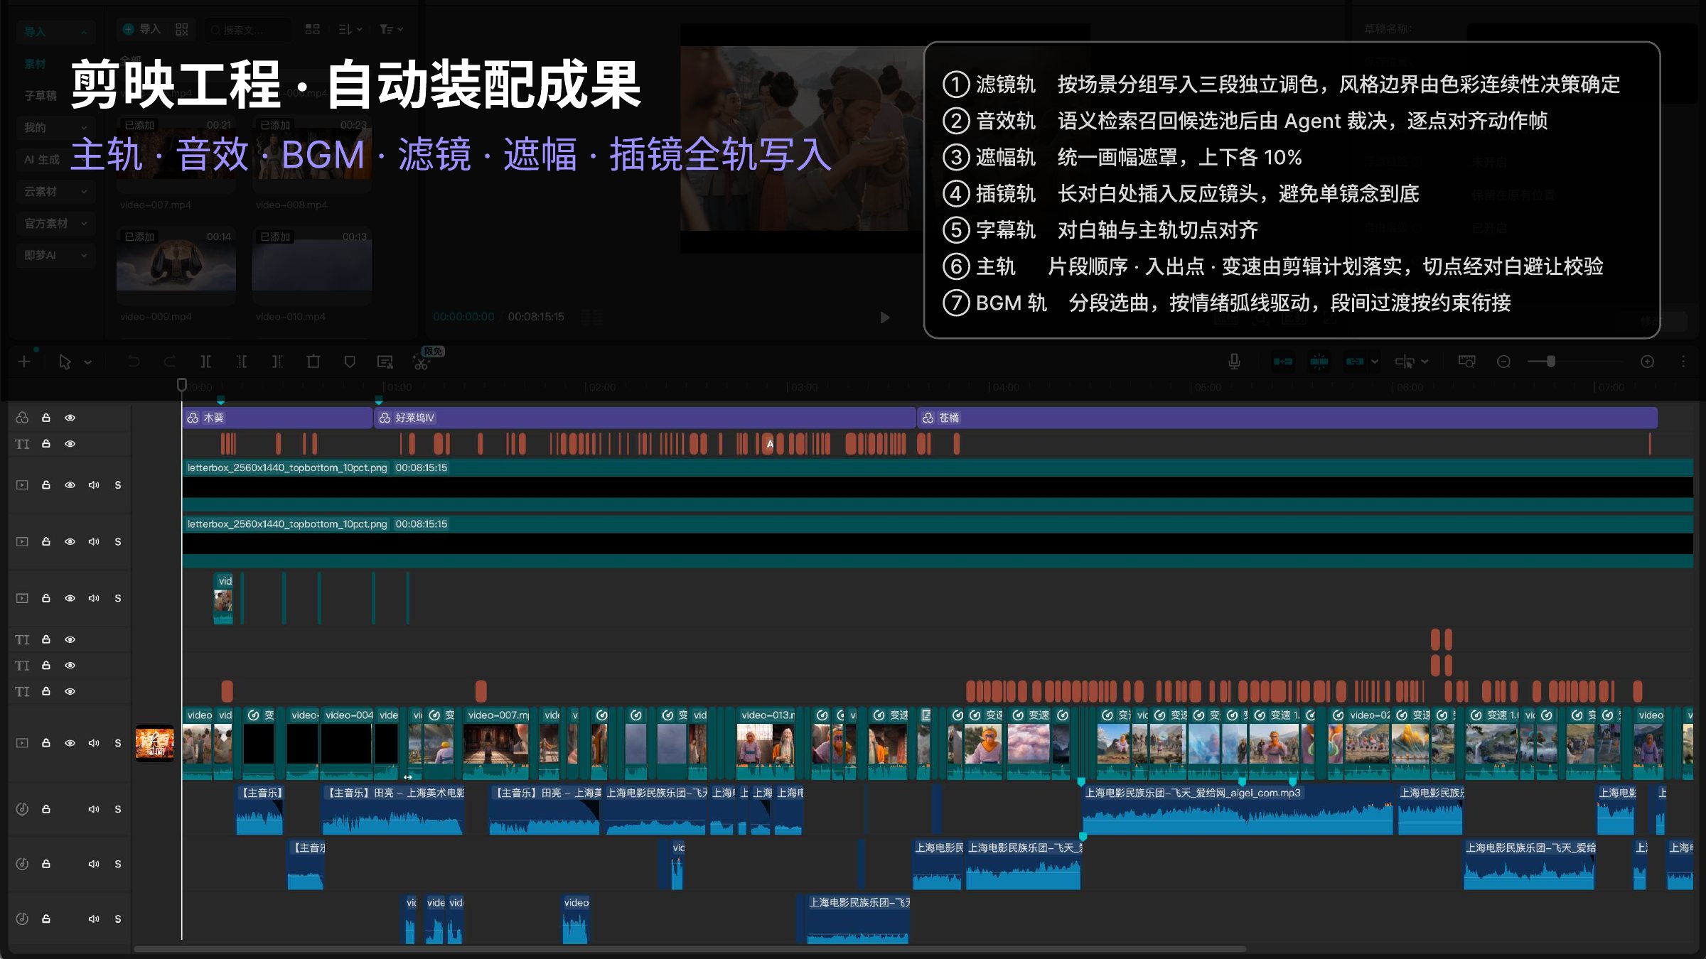
Task: Open the preview axis dropdown arrow
Action: [x=1424, y=362]
